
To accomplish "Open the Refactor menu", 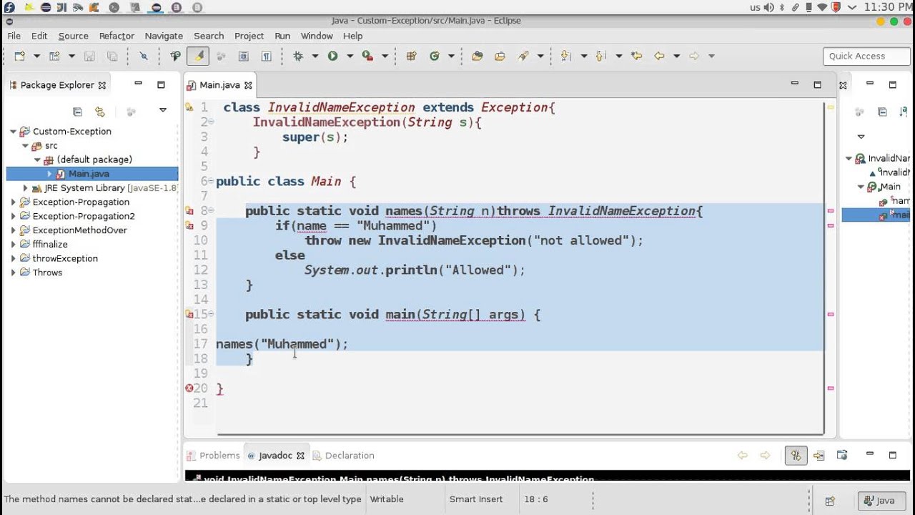I will pyautogui.click(x=117, y=36).
